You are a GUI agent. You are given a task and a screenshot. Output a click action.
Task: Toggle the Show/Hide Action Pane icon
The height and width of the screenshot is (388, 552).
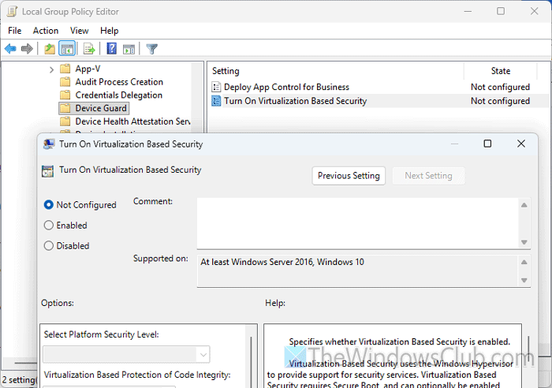tap(129, 49)
